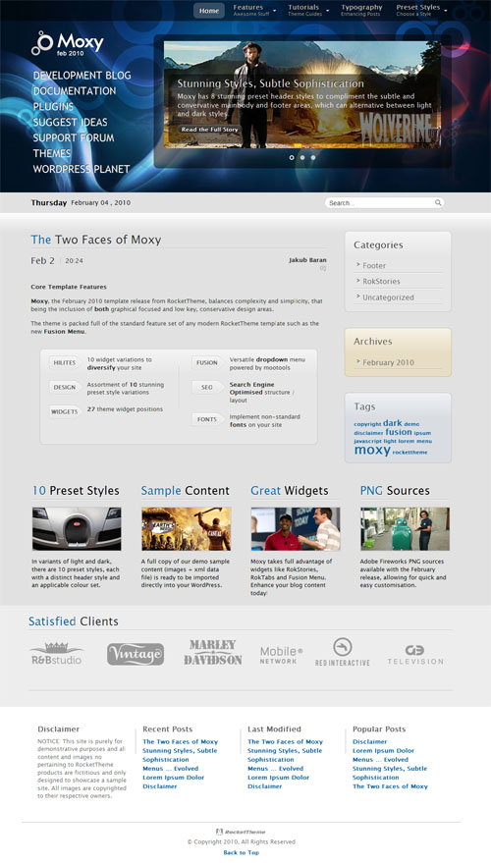The height and width of the screenshot is (863, 491).
Task: Select the first slideshow dot
Action: coord(292,157)
